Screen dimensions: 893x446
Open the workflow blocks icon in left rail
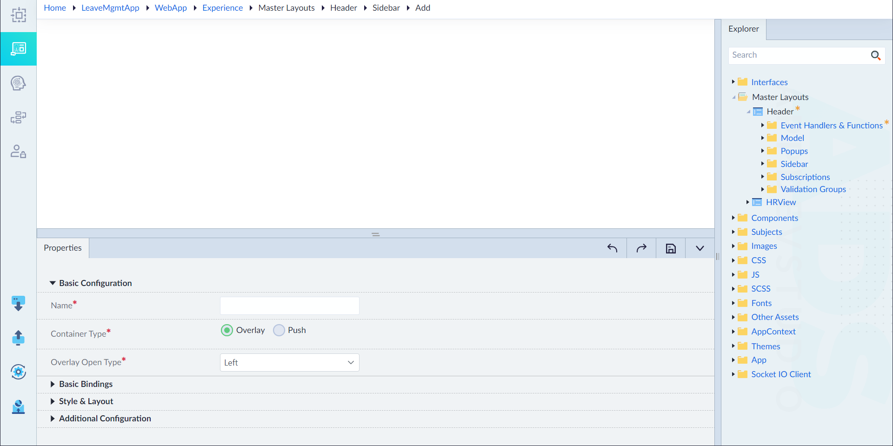[18, 117]
